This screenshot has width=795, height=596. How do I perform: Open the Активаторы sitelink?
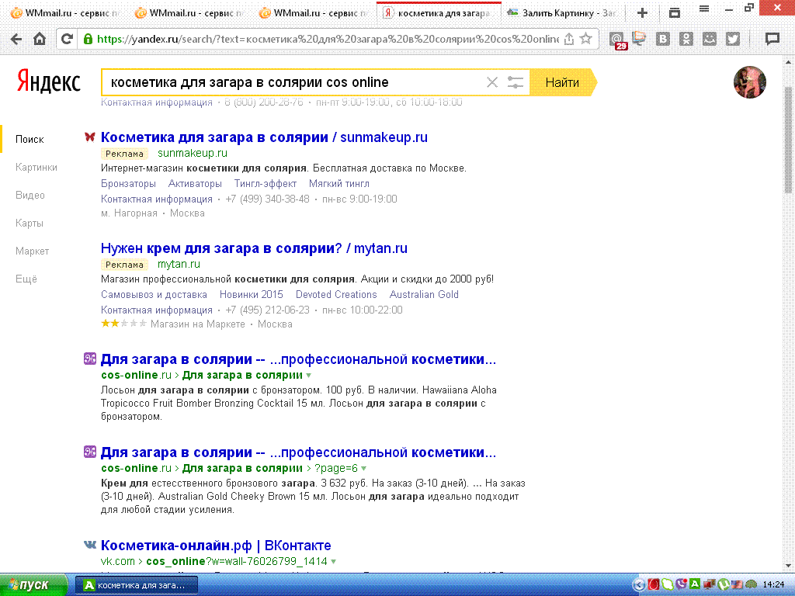tap(195, 183)
